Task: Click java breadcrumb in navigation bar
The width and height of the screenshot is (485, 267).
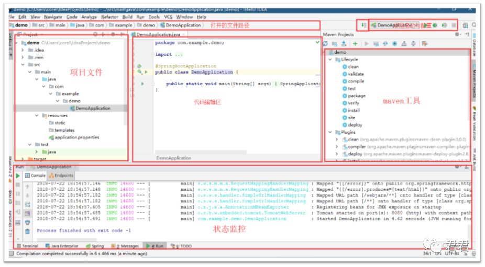Action: click(78, 25)
